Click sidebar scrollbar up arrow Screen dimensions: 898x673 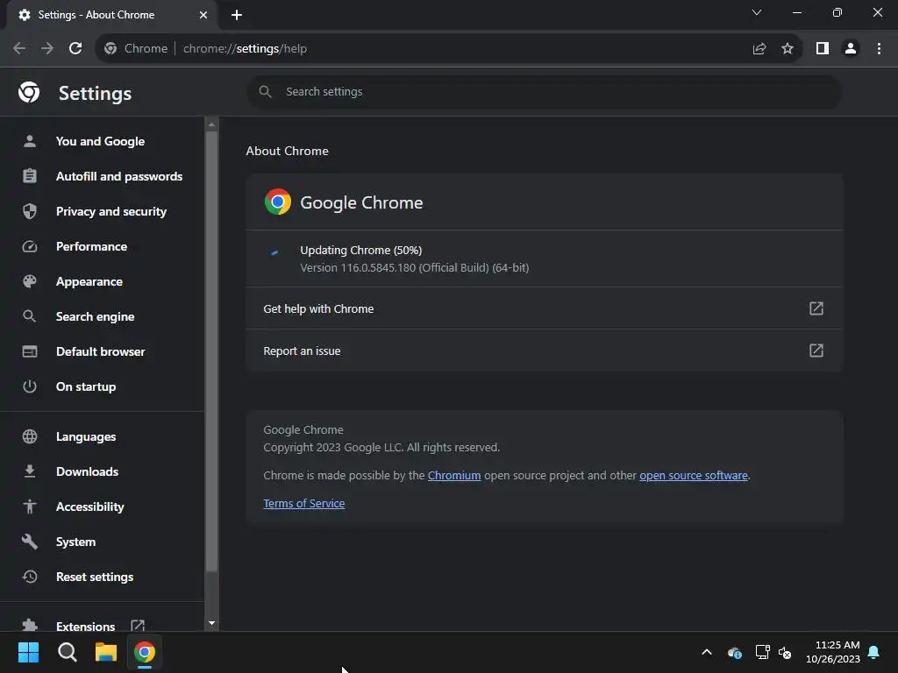click(212, 124)
